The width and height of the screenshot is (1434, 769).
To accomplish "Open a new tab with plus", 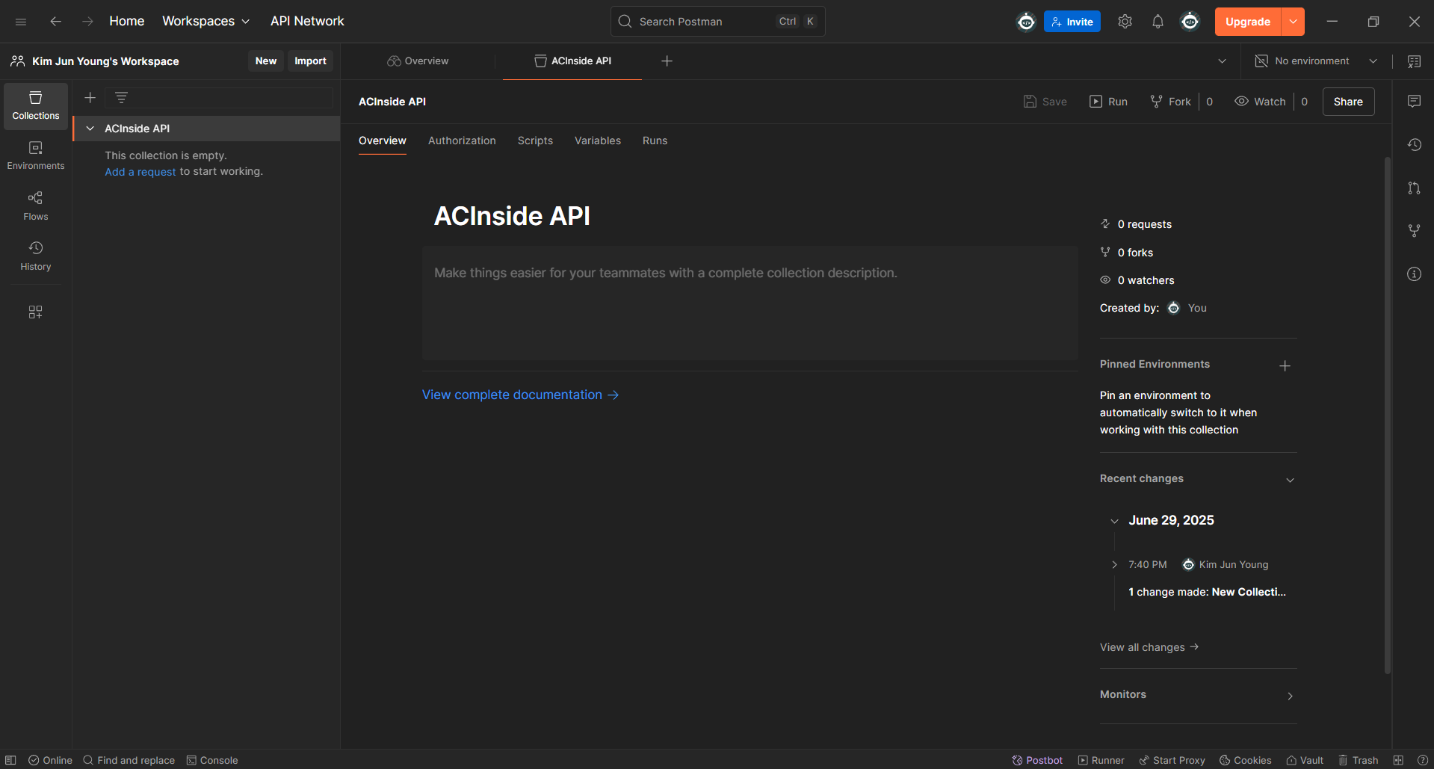I will 667,61.
